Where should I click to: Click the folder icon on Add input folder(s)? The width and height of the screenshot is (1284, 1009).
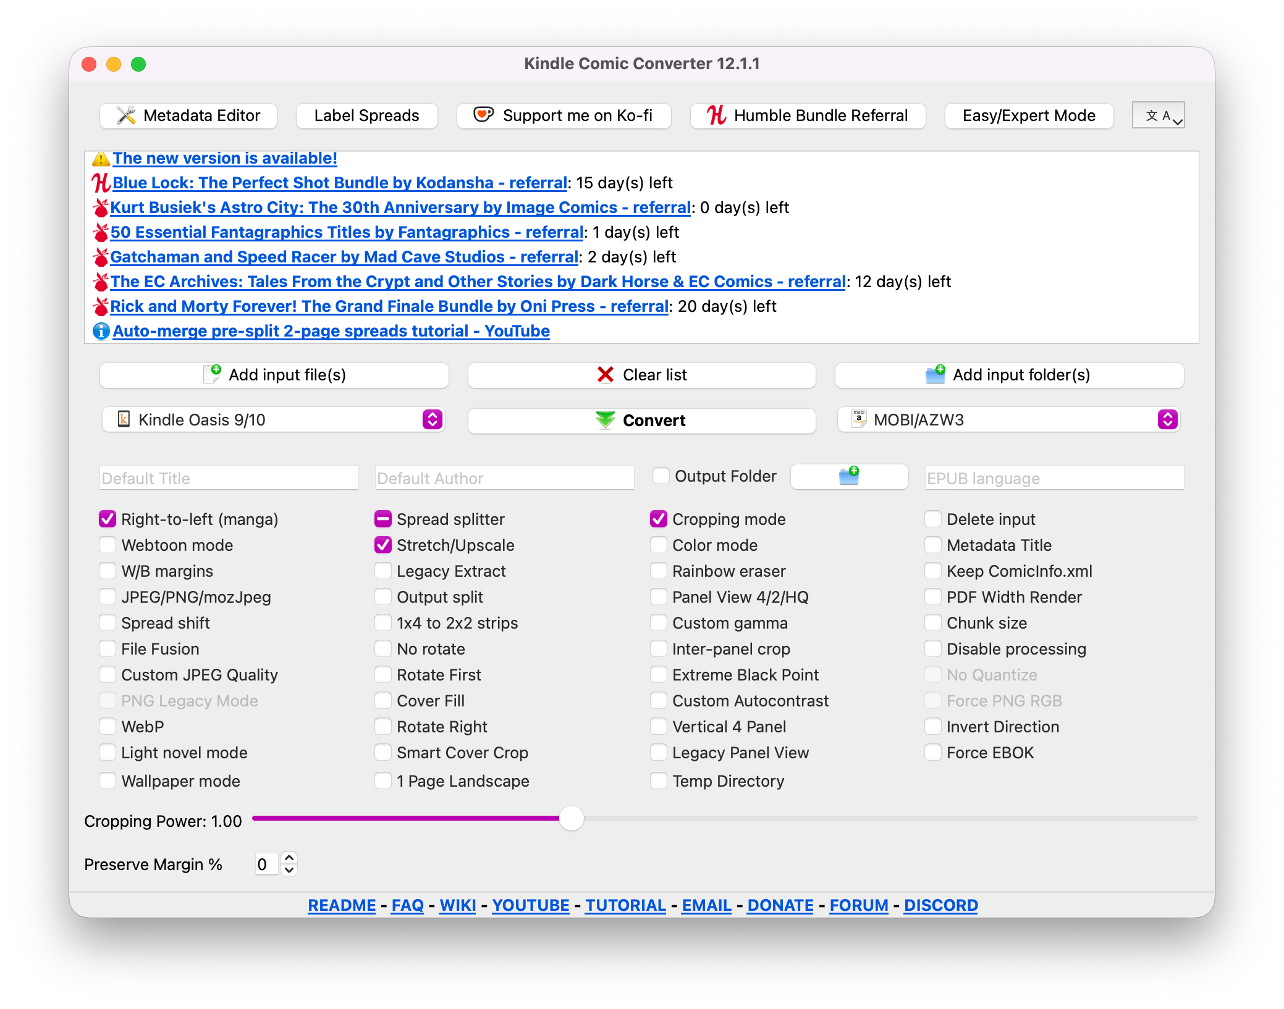(x=936, y=374)
